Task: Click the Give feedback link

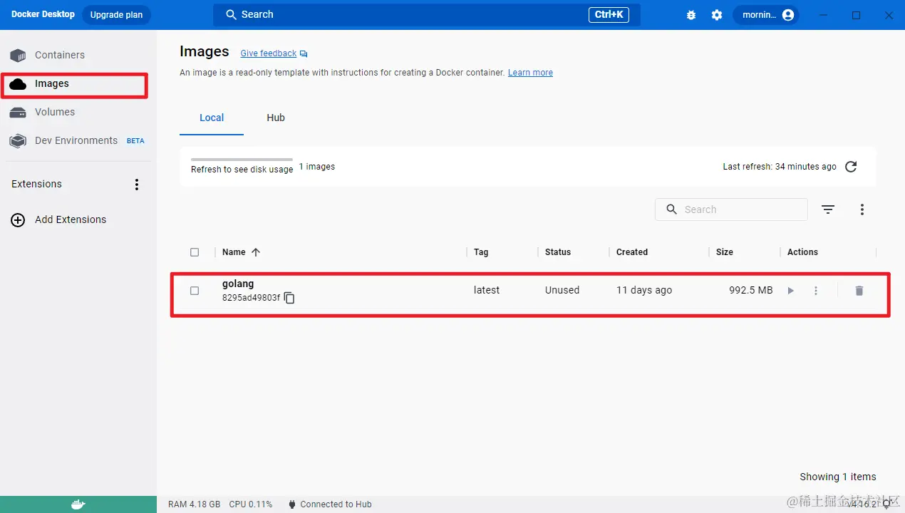Action: (268, 53)
